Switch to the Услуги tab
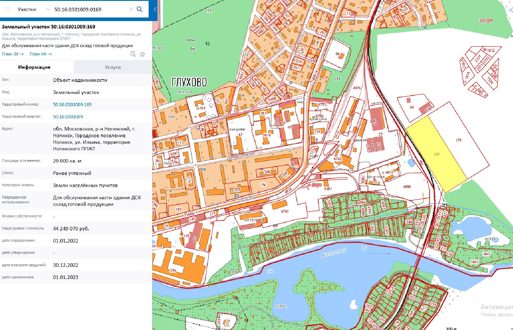This screenshot has width=513, height=330. [113, 67]
